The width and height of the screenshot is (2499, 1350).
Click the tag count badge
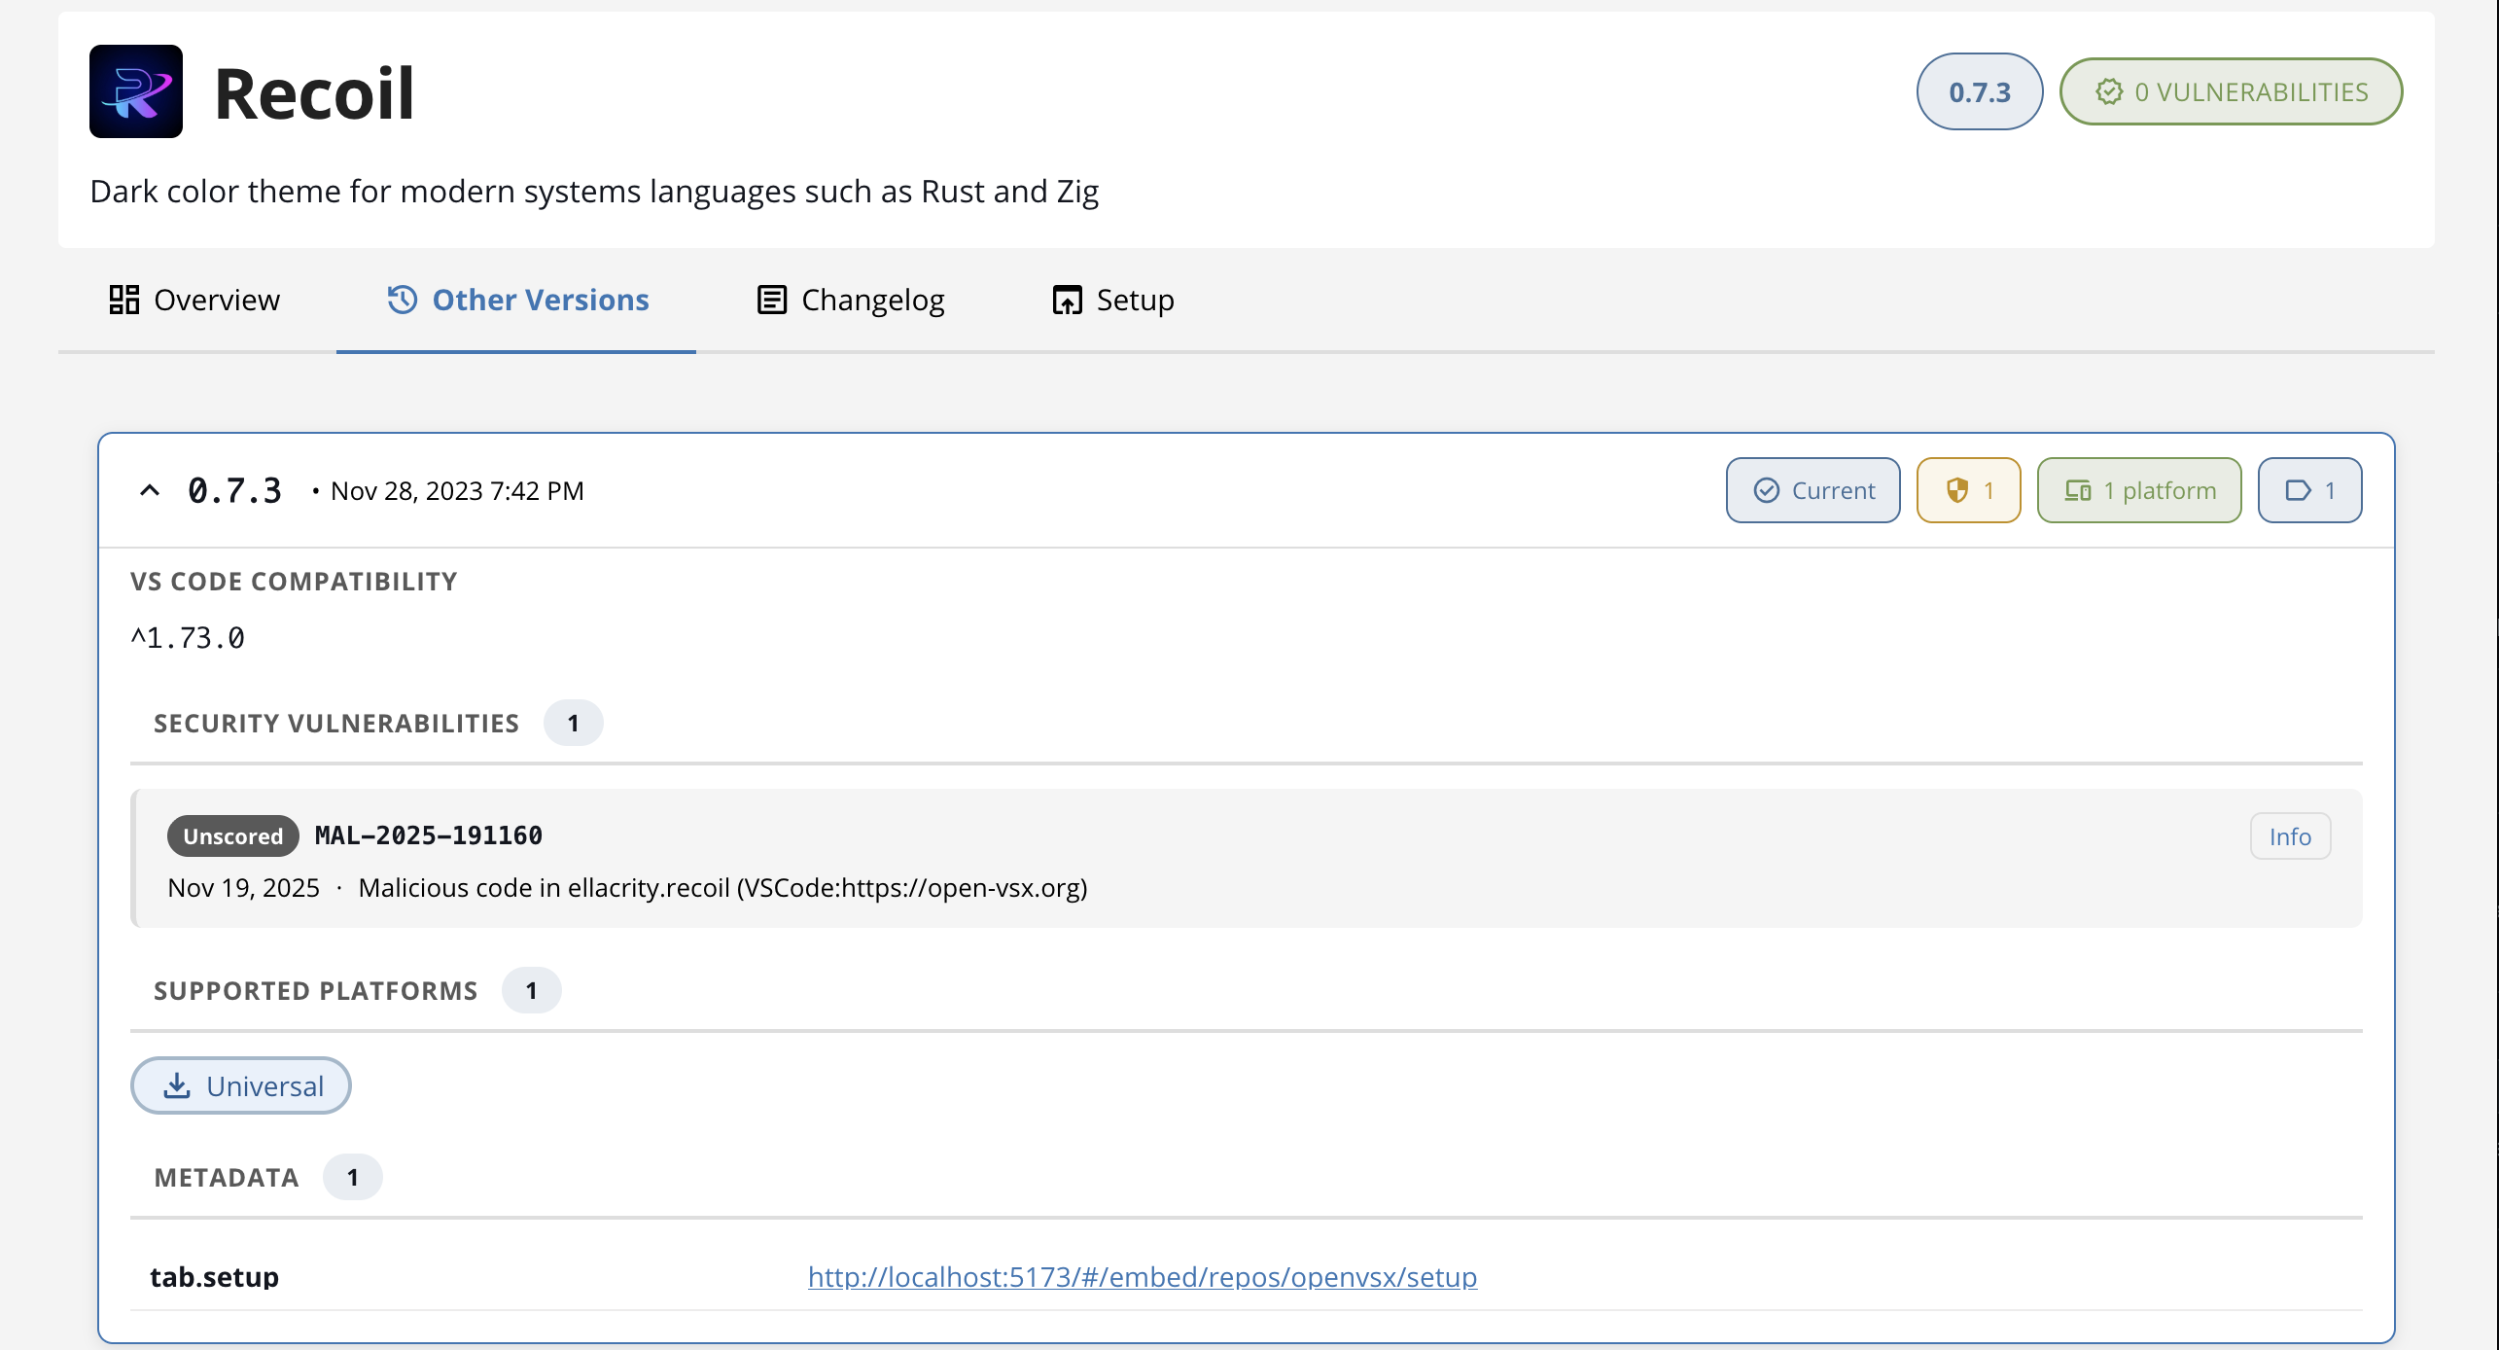2310,490
